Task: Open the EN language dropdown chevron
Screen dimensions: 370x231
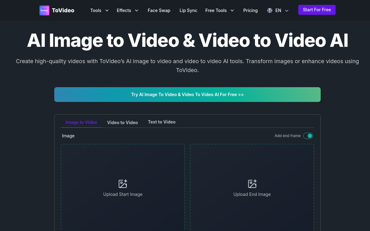Action: (287, 10)
